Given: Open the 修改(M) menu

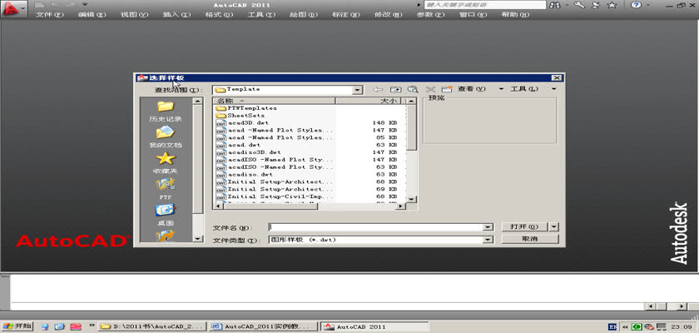Looking at the screenshot, I should point(389,14).
